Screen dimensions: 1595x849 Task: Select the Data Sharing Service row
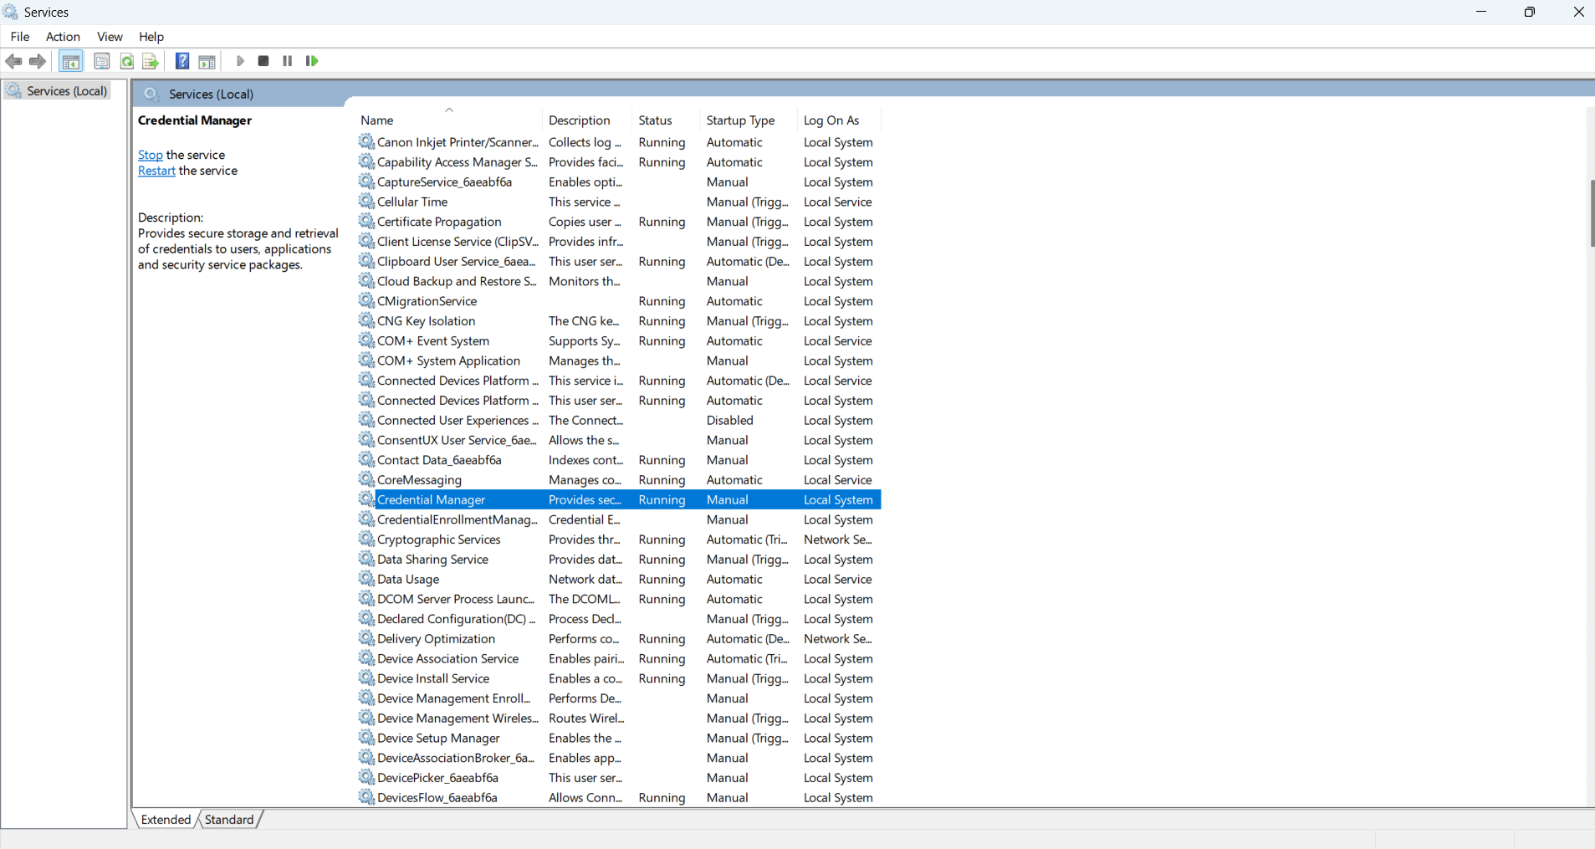(619, 559)
